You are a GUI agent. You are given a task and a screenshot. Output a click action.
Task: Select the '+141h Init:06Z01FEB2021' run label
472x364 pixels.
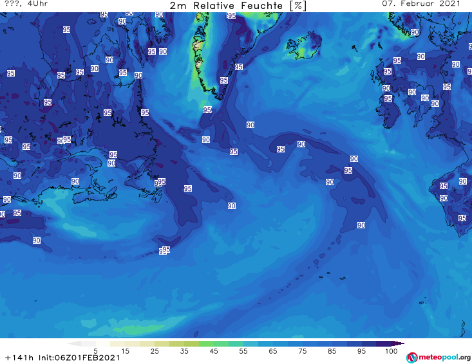coord(62,358)
